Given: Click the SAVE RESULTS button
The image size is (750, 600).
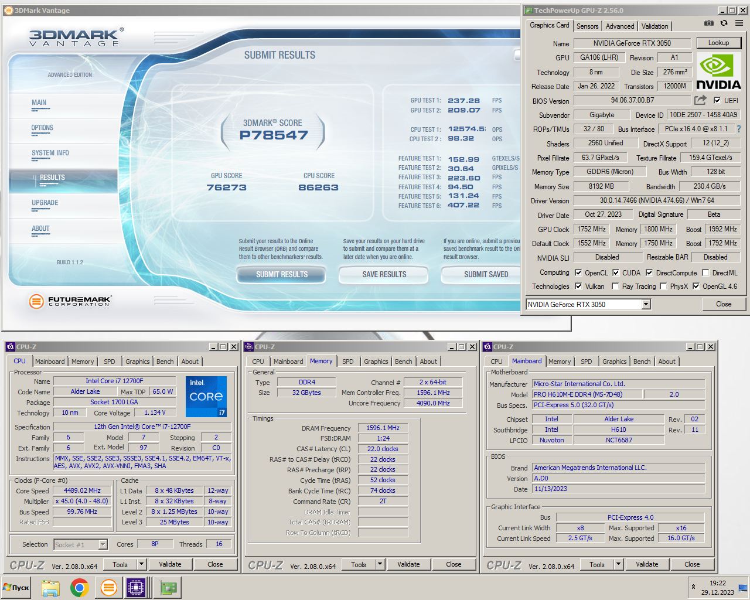Looking at the screenshot, I should click(384, 274).
